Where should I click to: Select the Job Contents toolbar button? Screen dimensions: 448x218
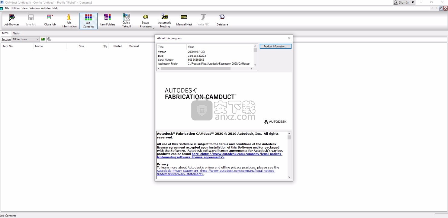click(x=88, y=21)
